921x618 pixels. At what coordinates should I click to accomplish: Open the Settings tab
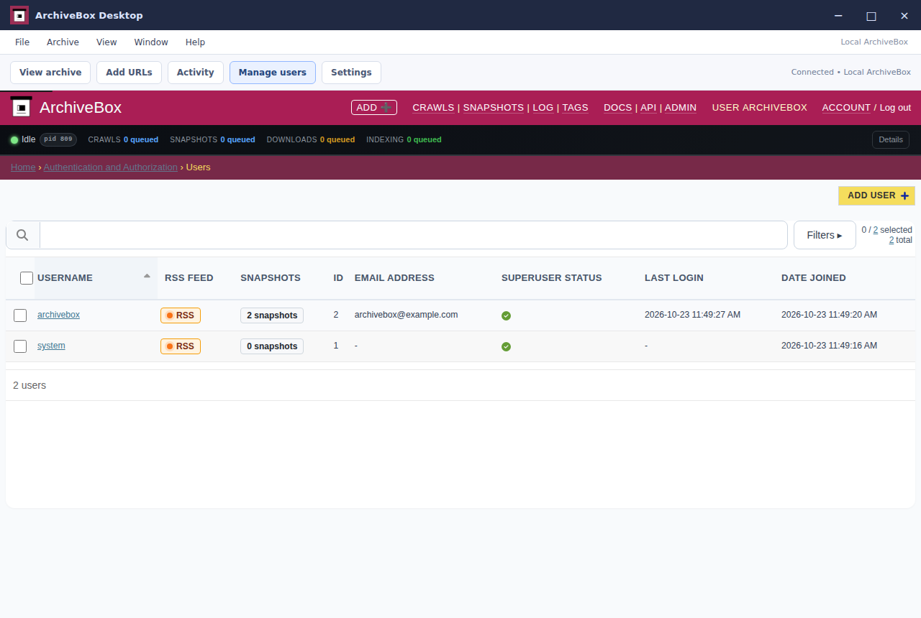tap(351, 73)
